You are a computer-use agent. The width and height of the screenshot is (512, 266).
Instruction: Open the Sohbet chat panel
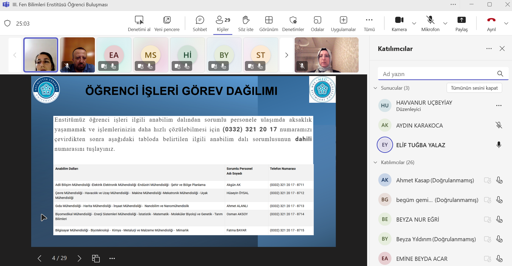click(200, 23)
